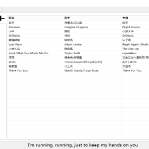The width and height of the screenshot is (149, 149).
Task: Click the 任然 artist cell
Action: (x=67, y=36)
